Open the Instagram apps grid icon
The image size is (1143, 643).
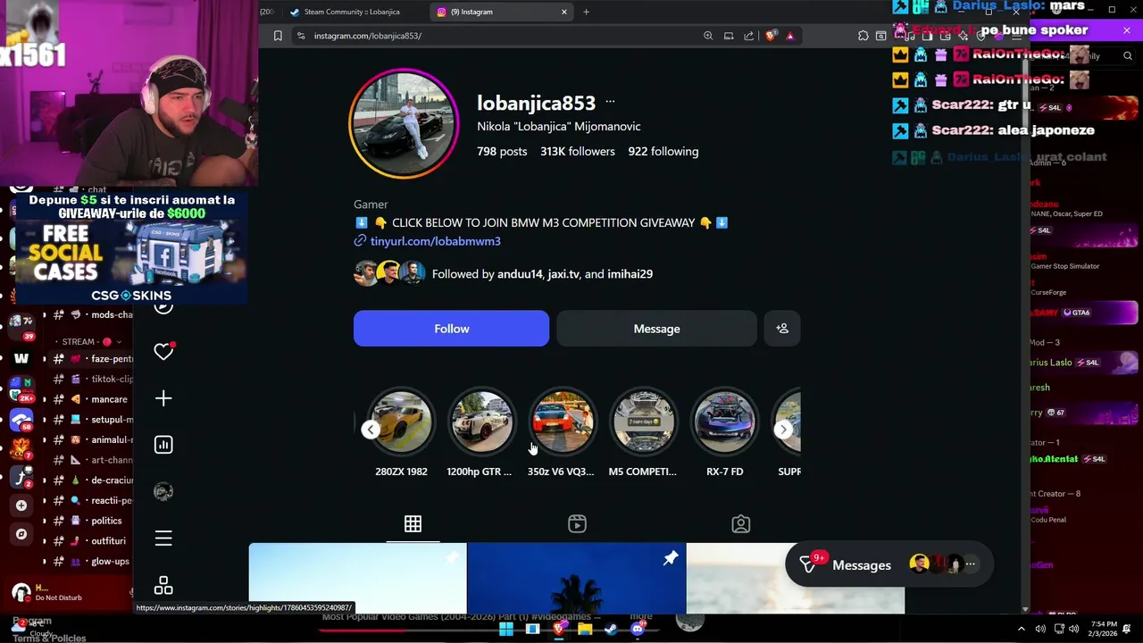[x=163, y=586]
